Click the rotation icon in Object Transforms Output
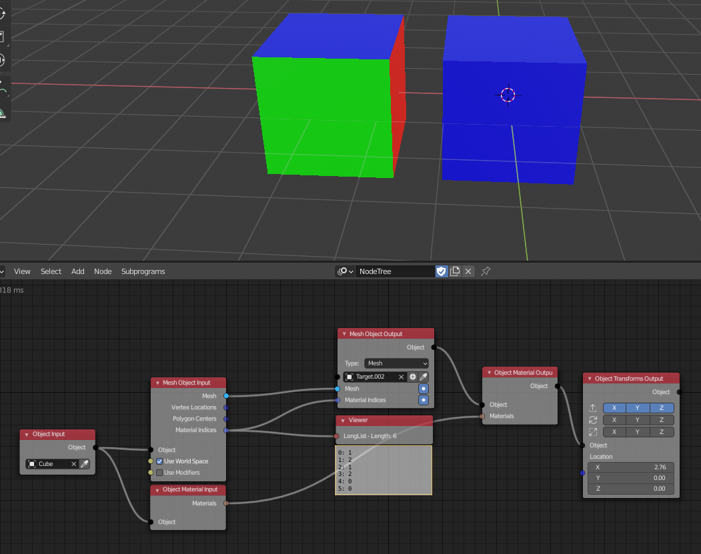Image resolution: width=701 pixels, height=554 pixels. point(592,420)
